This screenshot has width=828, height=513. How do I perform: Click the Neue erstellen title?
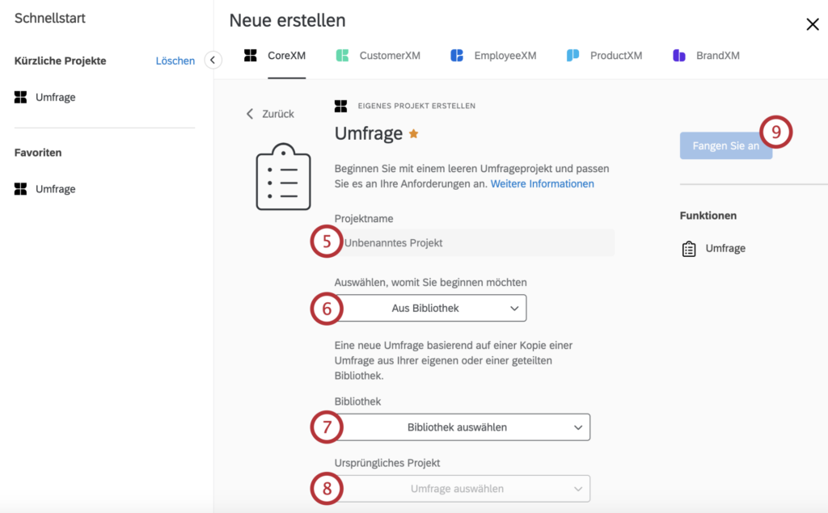tap(287, 20)
